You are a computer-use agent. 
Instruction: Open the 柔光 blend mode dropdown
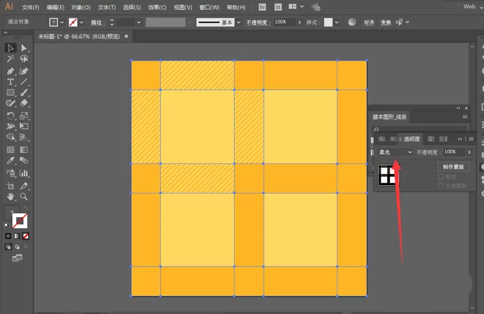395,152
